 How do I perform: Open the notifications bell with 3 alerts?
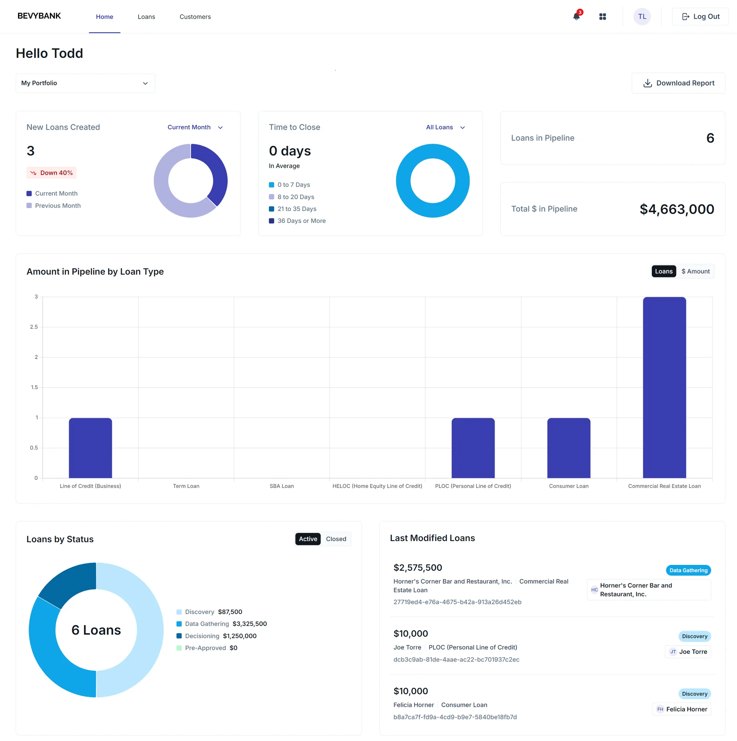[576, 17]
